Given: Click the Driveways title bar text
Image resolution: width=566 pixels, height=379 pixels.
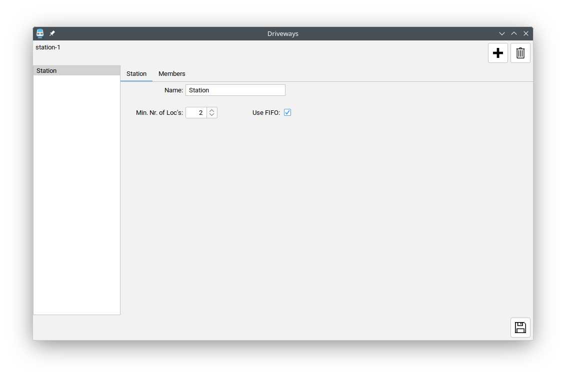Looking at the screenshot, I should click(x=282, y=33).
